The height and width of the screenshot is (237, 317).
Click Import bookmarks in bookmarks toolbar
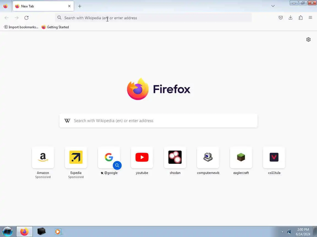(21, 27)
